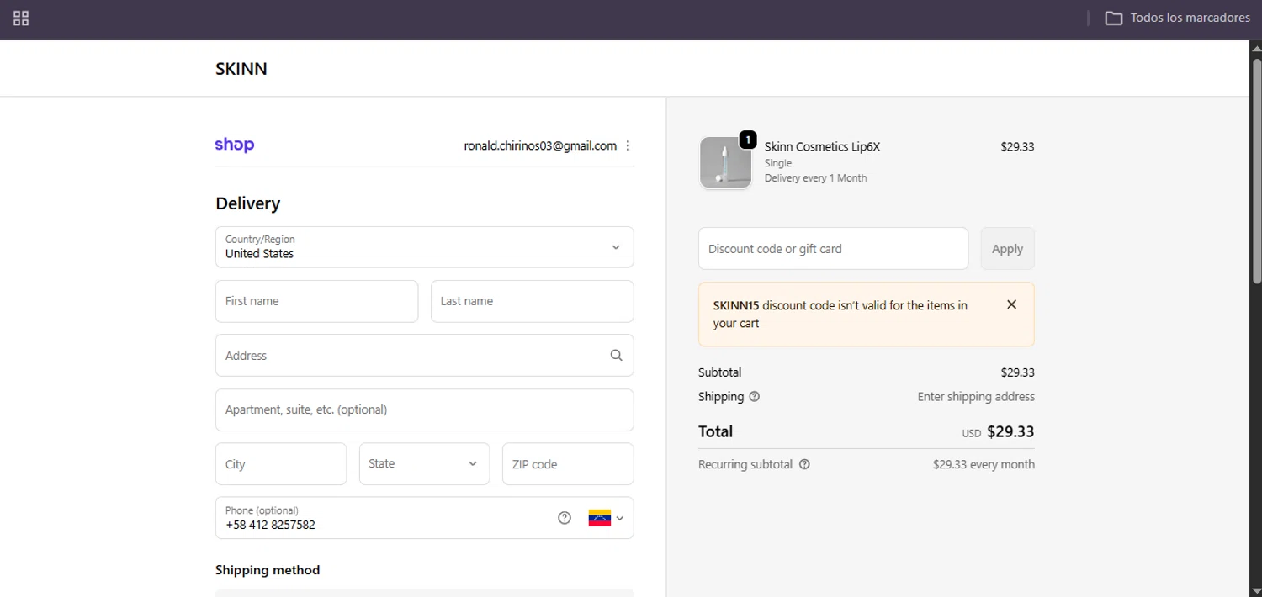The width and height of the screenshot is (1262, 597).
Task: Open the Todos los marcadores bookmarks folder
Action: 1177,18
